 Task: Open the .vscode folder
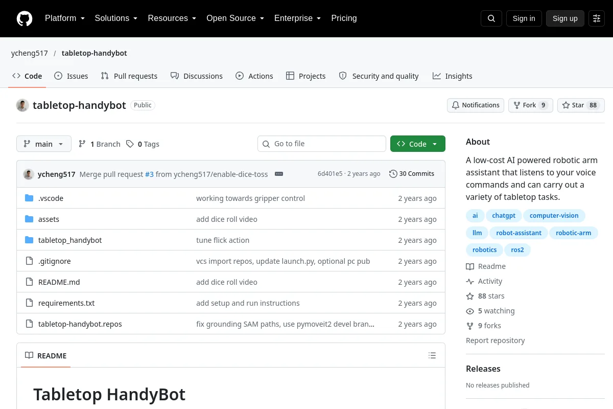click(x=51, y=198)
